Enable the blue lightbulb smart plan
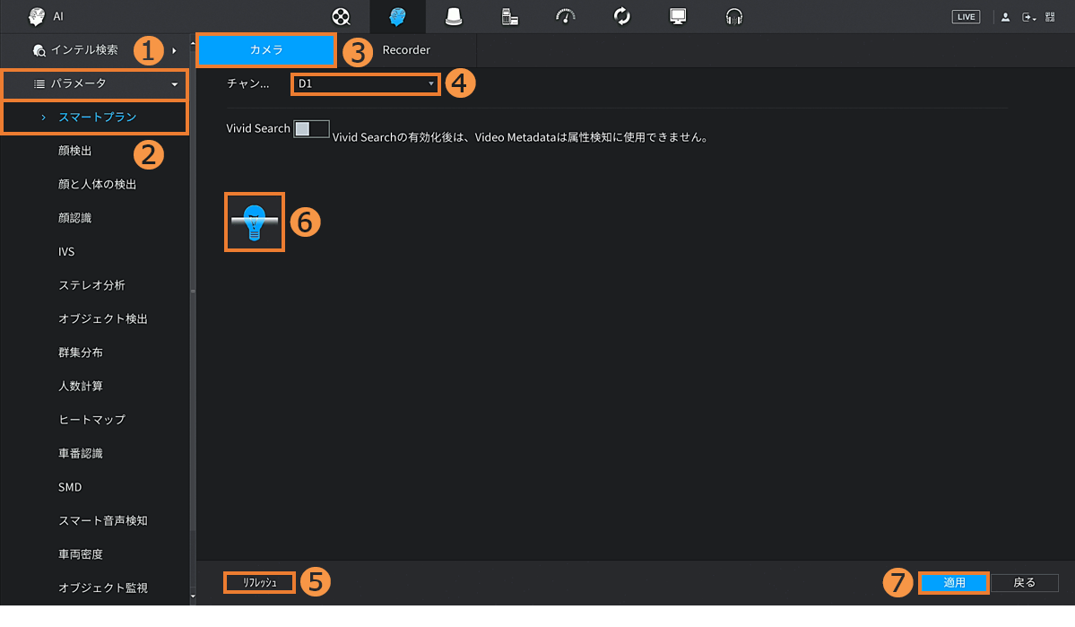 point(255,222)
